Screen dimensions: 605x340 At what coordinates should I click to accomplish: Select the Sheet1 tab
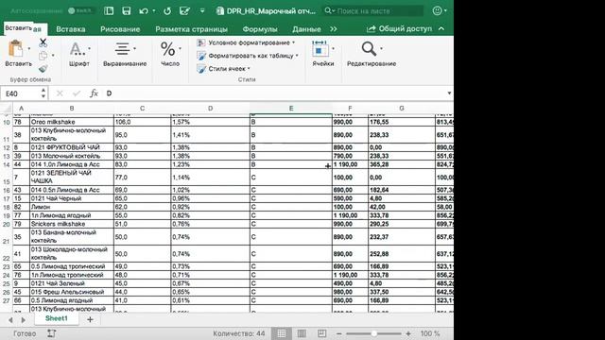point(57,318)
